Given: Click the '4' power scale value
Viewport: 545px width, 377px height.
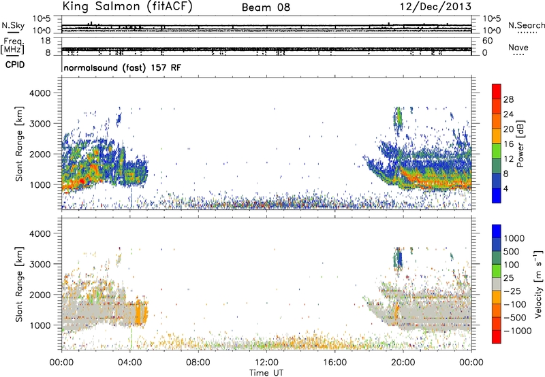Looking at the screenshot, I should [505, 188].
